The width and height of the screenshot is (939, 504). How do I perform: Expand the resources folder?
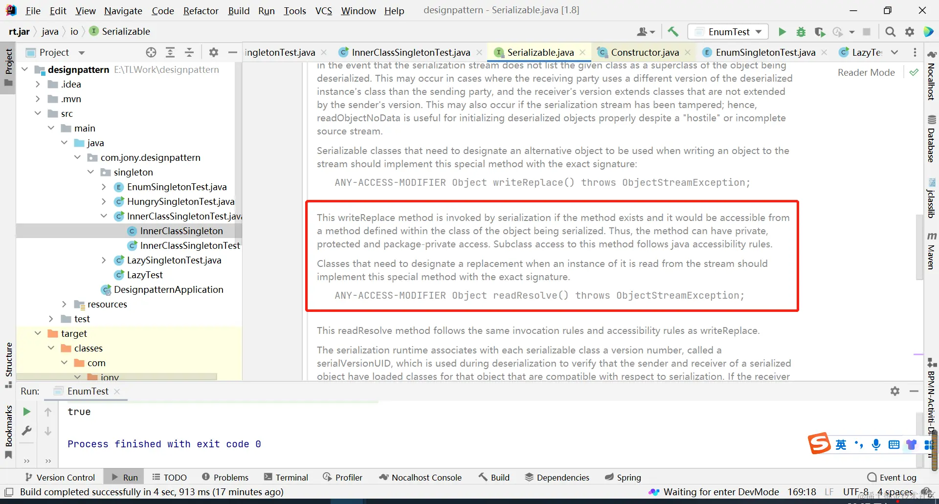(x=64, y=304)
